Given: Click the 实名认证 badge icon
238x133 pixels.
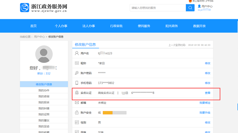Looking at the screenshot, I should point(77,93).
